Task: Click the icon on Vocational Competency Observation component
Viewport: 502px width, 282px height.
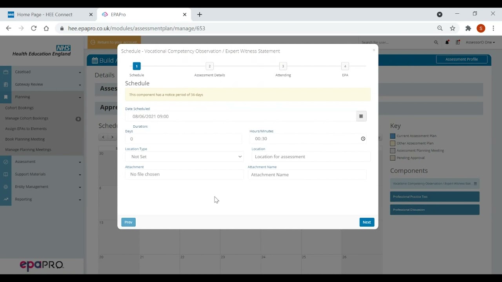Action: 475,184
